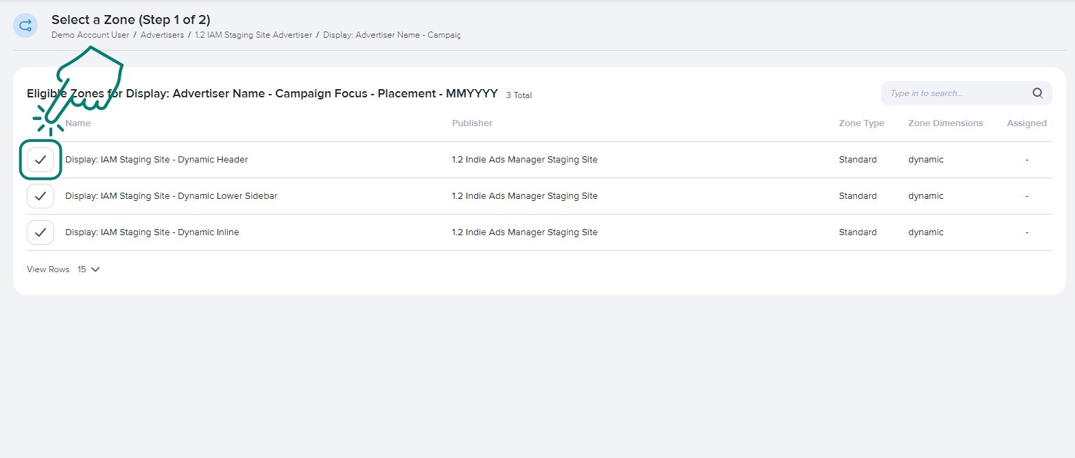Click the Dynamic Inline zone name
Viewport: 1075px width, 458px height.
point(152,232)
